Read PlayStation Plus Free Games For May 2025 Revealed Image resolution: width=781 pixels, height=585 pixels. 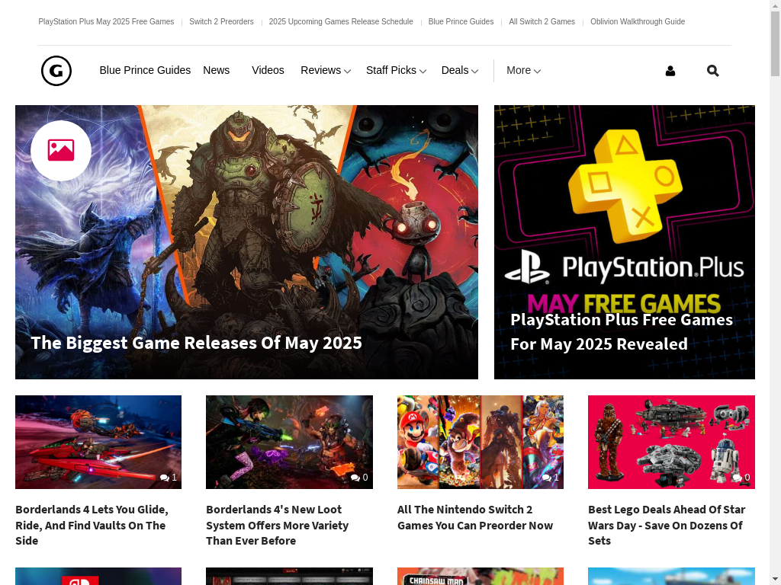tap(622, 332)
